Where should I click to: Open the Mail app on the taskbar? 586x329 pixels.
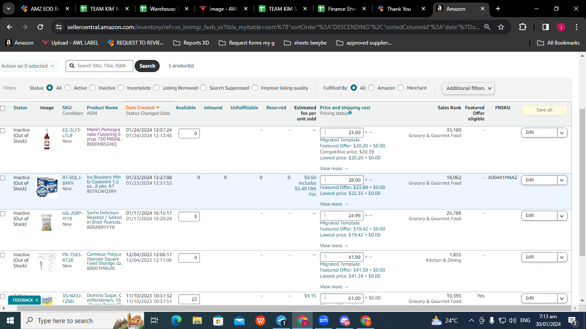[x=239, y=320]
